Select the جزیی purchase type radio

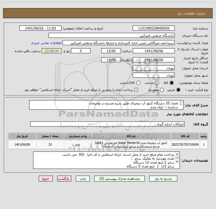[x=178, y=90]
